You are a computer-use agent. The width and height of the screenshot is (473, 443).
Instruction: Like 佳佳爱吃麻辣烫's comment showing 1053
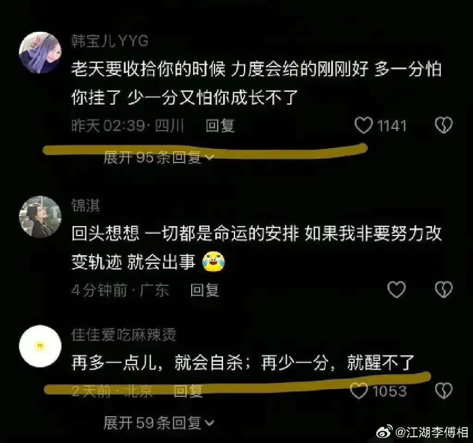click(359, 391)
